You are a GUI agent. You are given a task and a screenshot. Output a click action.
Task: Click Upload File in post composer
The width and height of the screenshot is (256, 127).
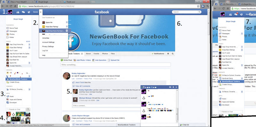tap(114, 60)
